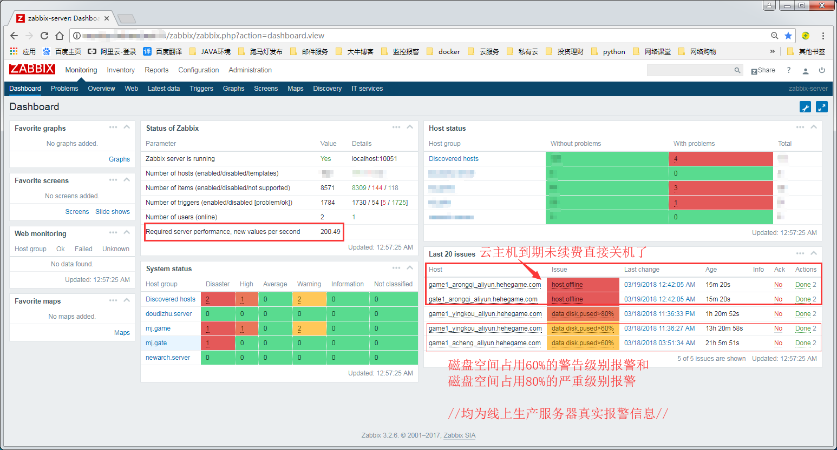Viewport: 837px width, 450px height.
Task: Open Last 20 issues widget menu dots
Action: tap(800, 253)
